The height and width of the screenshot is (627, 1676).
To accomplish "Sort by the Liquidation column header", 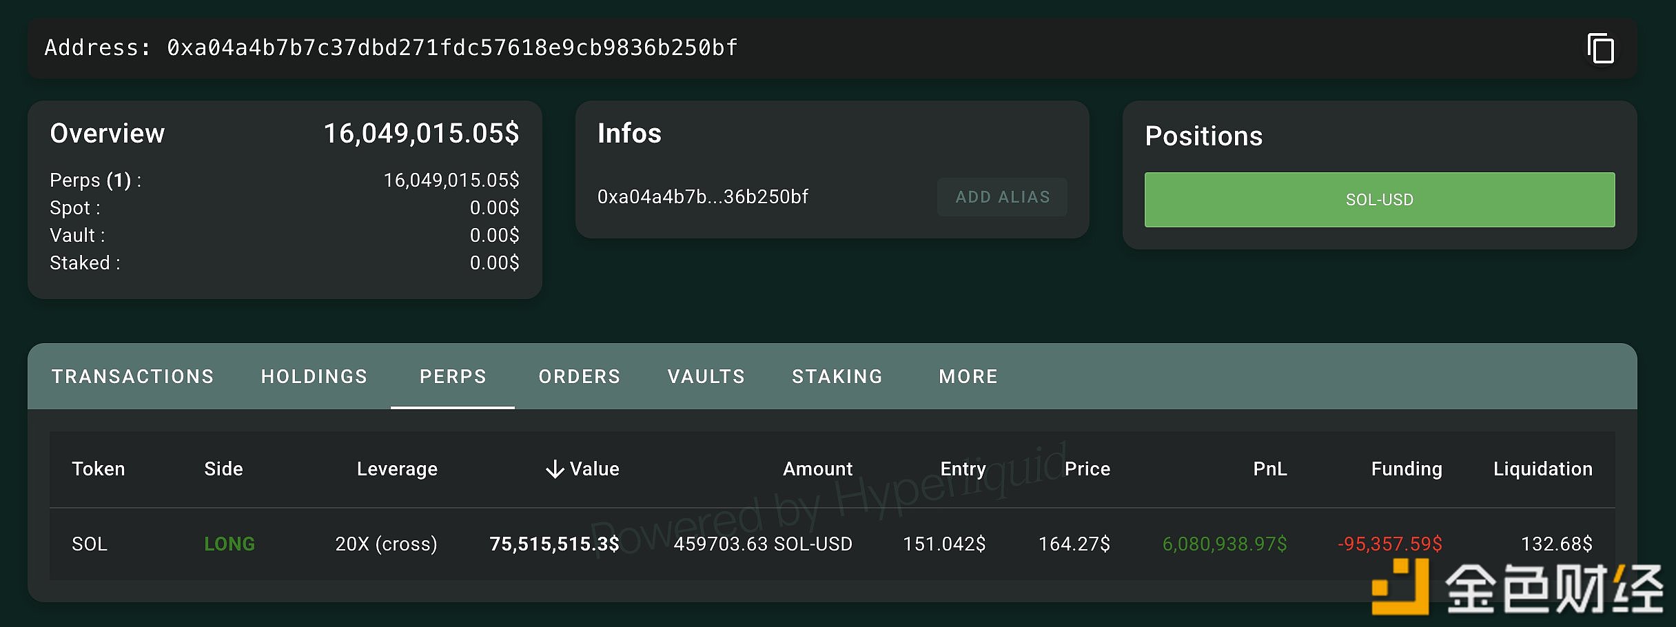I will [1542, 469].
